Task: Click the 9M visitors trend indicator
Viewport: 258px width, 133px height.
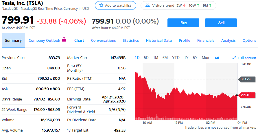Action: click(x=207, y=5)
